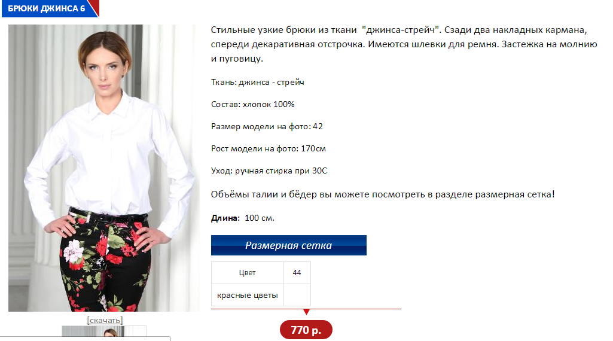Screen dimensions: 613x341
Task: Select the small preview thumbnail below скачать
Action: [104, 331]
